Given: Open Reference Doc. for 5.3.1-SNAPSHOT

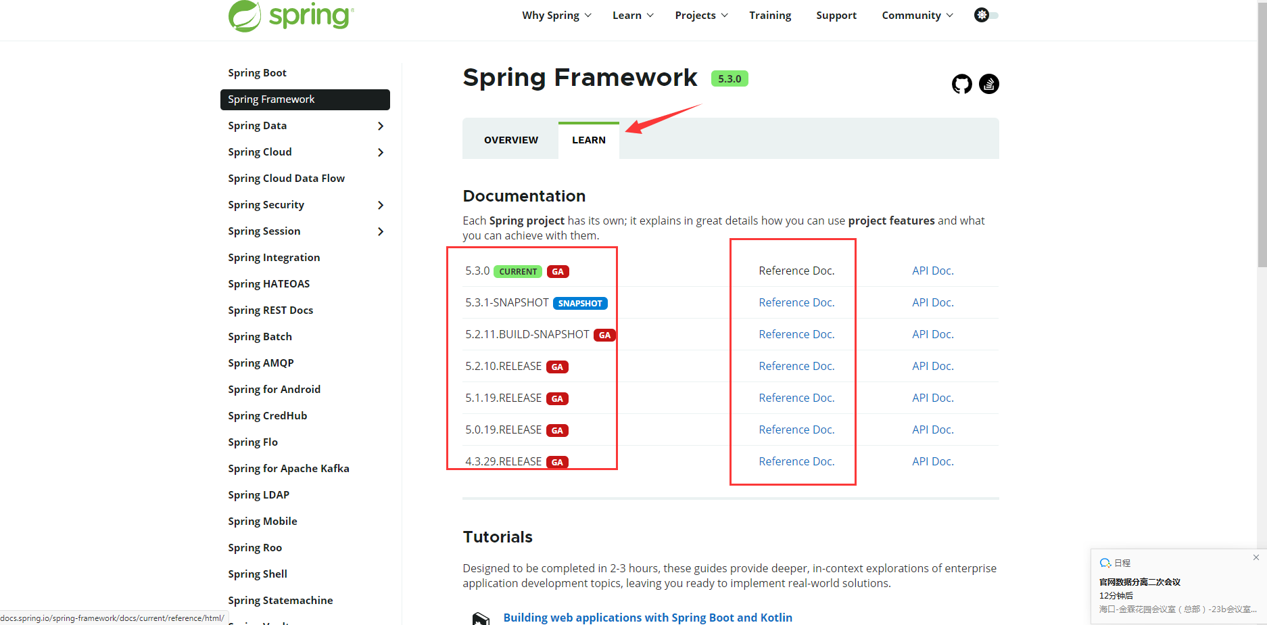Looking at the screenshot, I should [x=796, y=302].
